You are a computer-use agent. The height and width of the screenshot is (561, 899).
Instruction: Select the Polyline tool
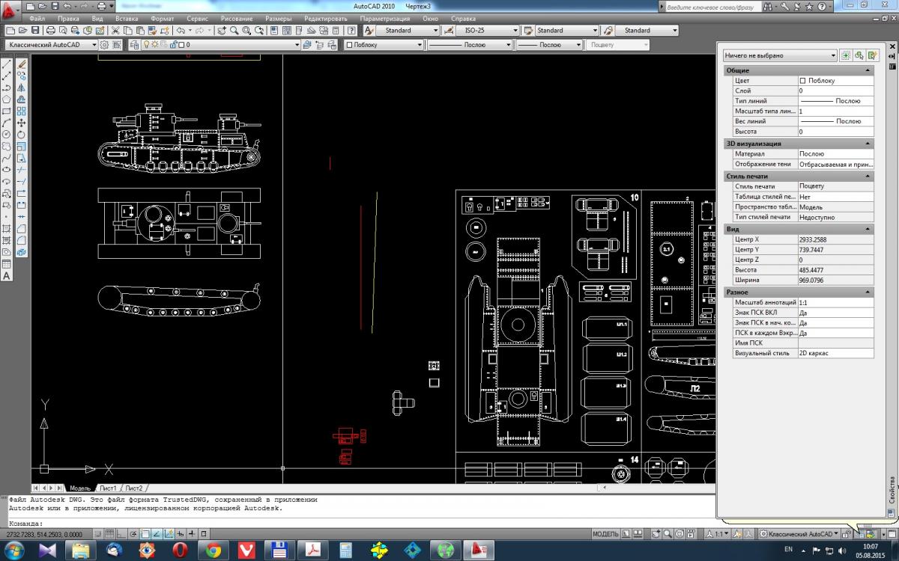point(7,88)
